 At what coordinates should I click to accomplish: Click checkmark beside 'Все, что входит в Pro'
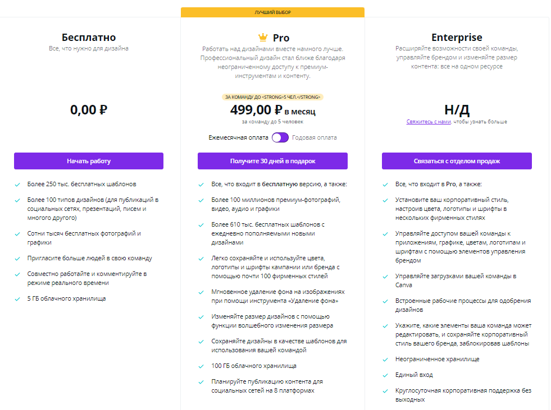385,185
